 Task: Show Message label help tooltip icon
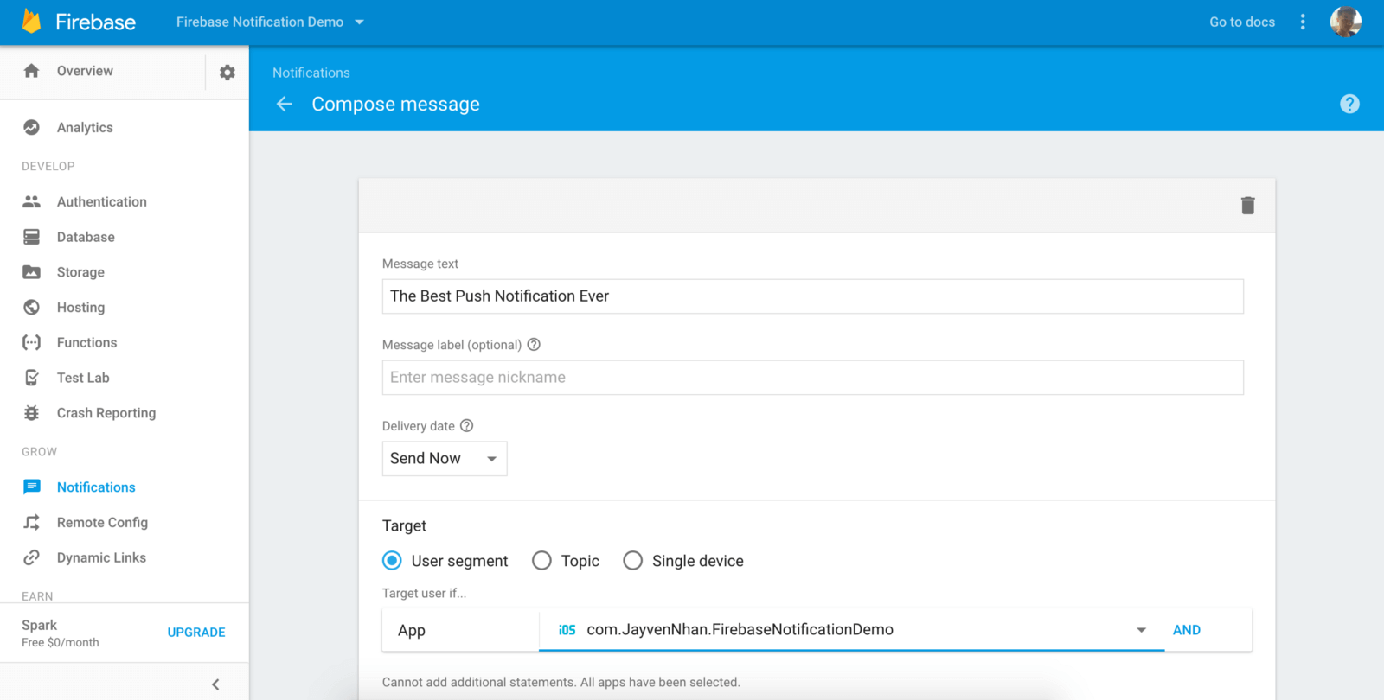tap(534, 344)
